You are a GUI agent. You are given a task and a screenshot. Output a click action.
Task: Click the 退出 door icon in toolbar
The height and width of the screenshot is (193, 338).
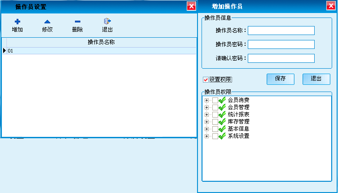[107, 21]
